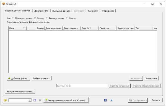Click the XnConvert app logo in title bar

(x=4, y=4)
